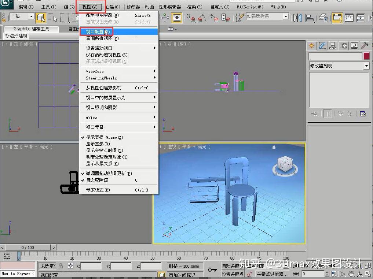Select the Pan hand tool in viewport navigation
The width and height of the screenshot is (373, 279).
(351, 274)
